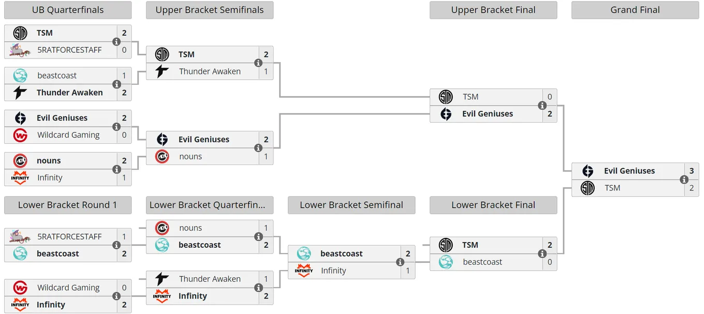The width and height of the screenshot is (704, 314).
Task: Click info icon for Wildcard Gaming vs Infinity match
Action: pyautogui.click(x=116, y=296)
